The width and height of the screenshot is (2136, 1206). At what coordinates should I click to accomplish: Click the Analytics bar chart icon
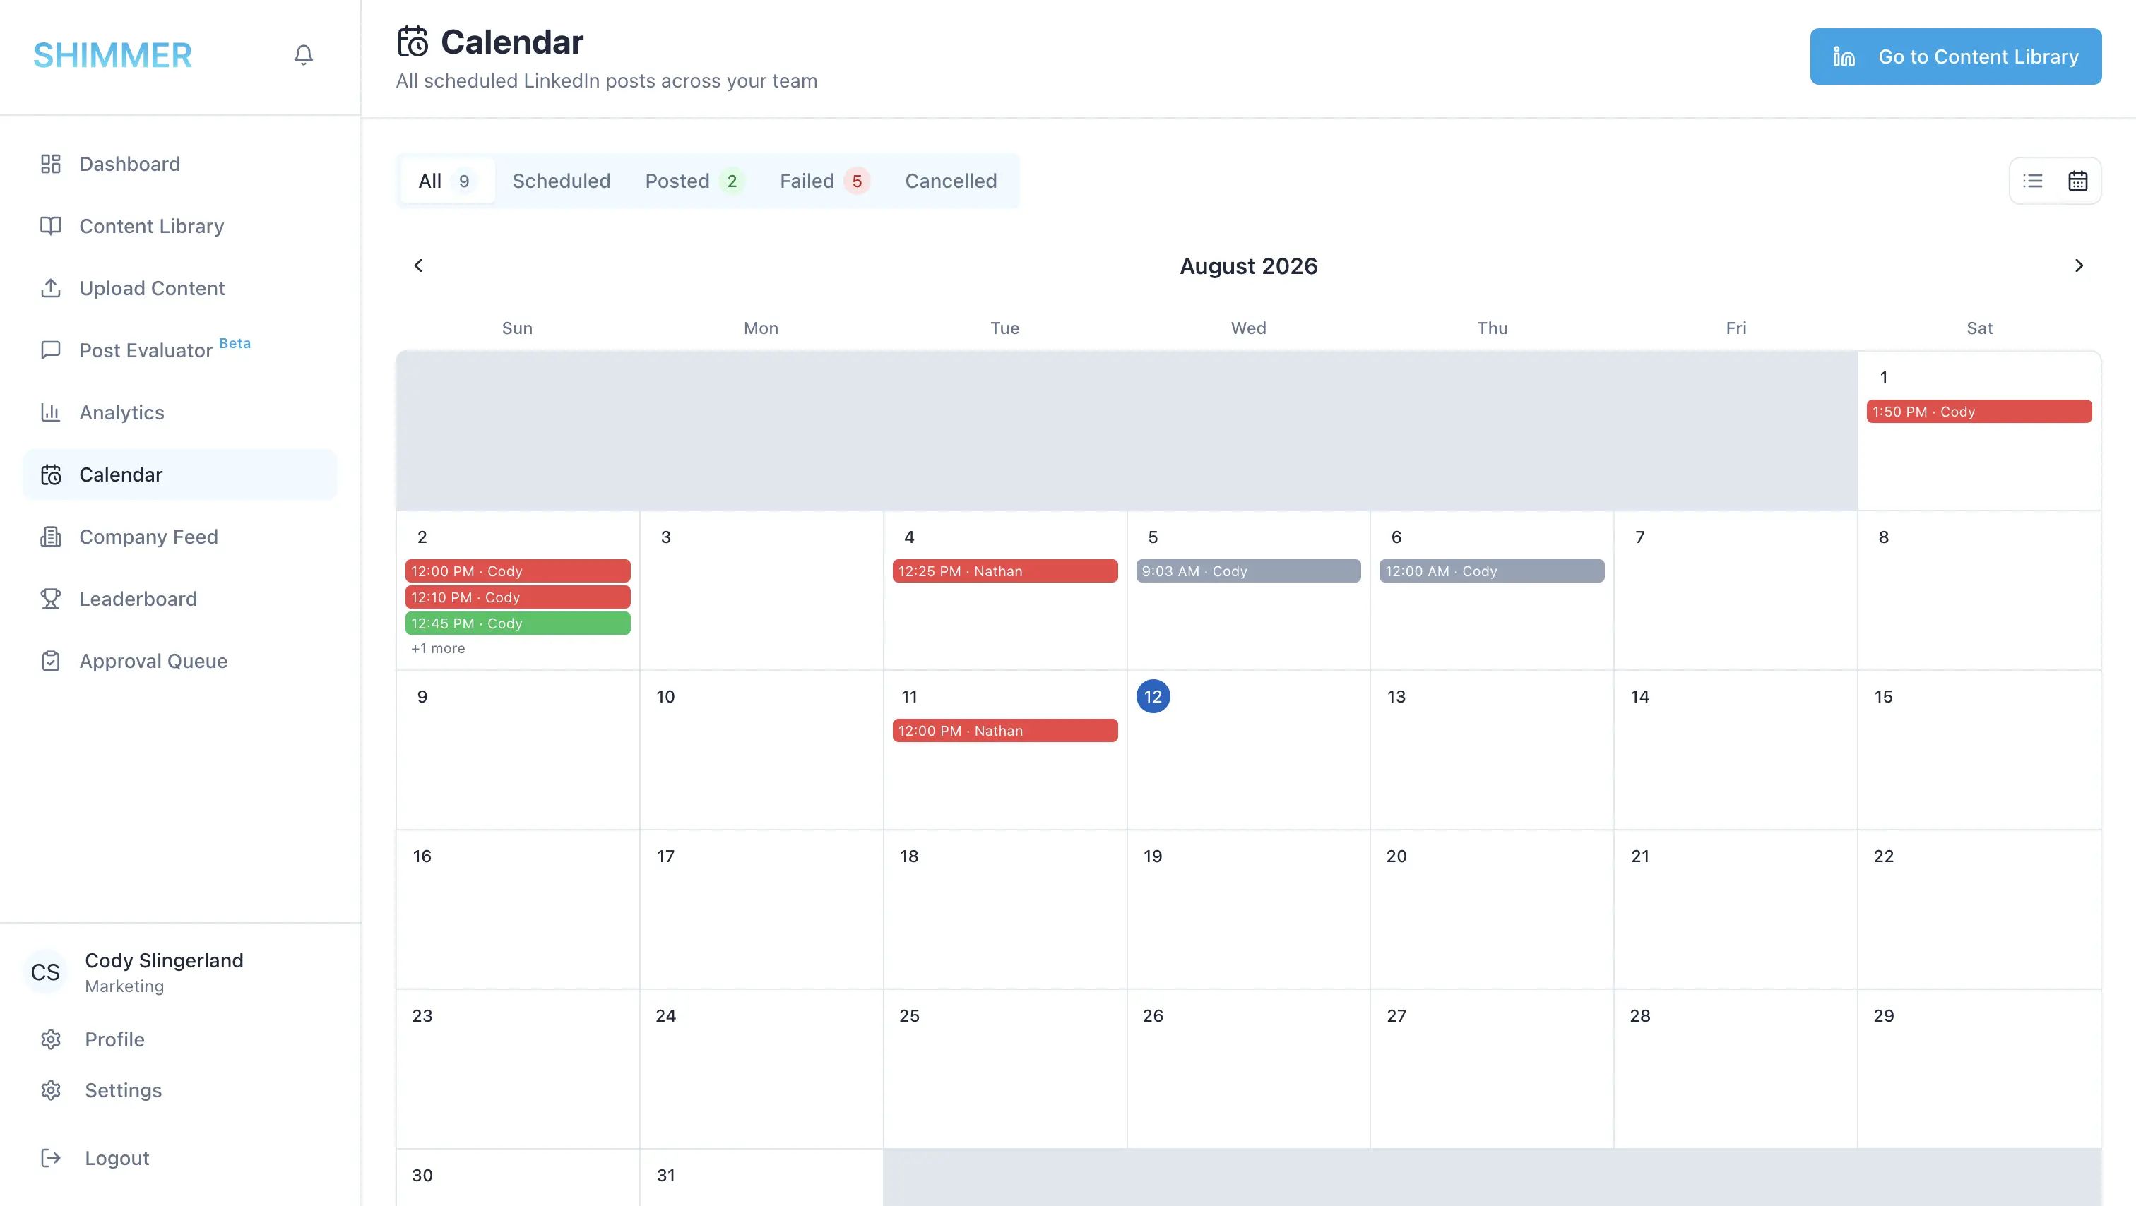(x=51, y=413)
